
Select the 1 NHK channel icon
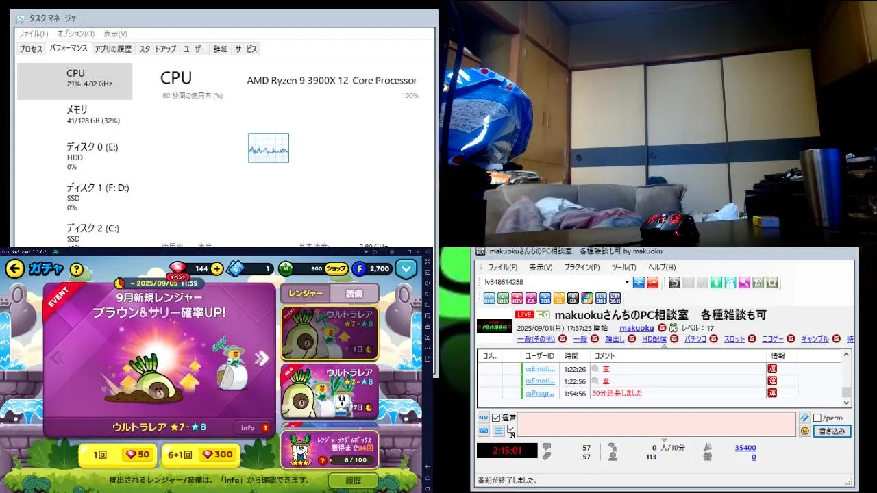489,299
